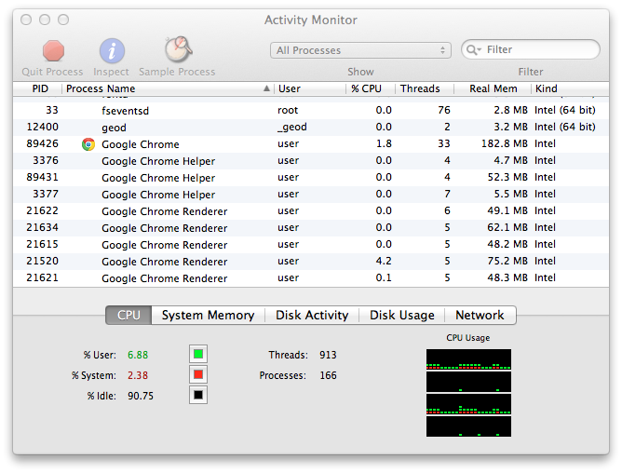Select Google Chrome Renderer with PID 21621

pyautogui.click(x=311, y=277)
